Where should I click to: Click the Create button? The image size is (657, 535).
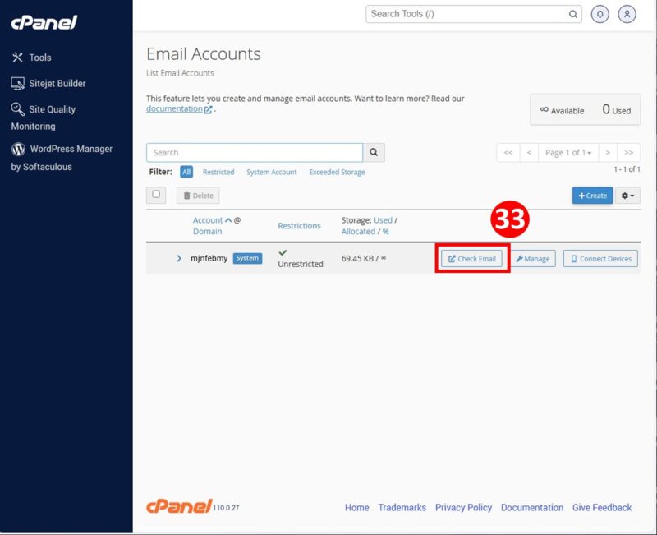click(x=590, y=196)
